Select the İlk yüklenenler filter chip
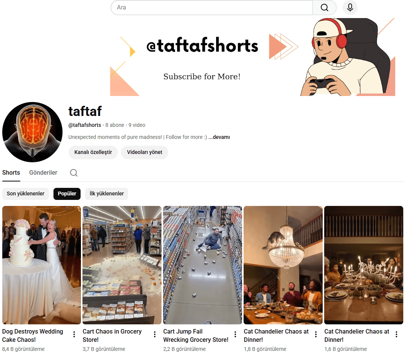 coord(107,194)
